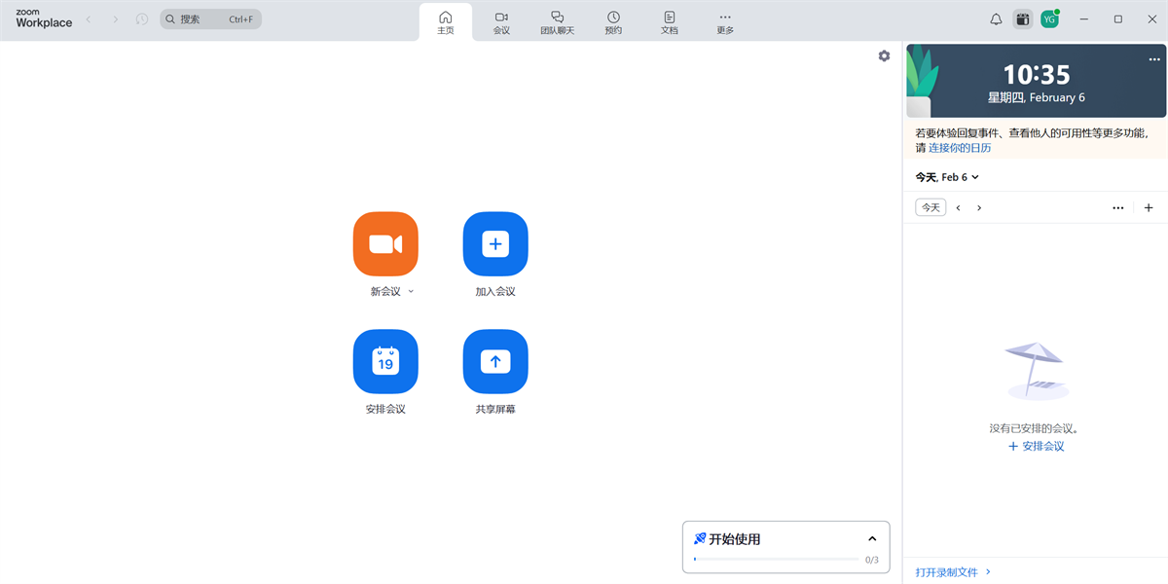Add a calendar event with the plus icon
Screen dimensions: 1168x584
pos(1149,207)
